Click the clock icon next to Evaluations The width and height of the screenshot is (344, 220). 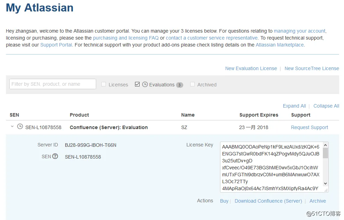click(145, 84)
